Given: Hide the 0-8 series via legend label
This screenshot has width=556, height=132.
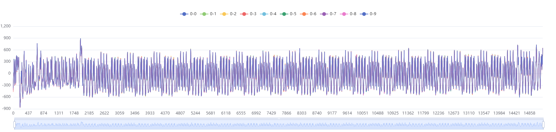Looking at the screenshot, I should coord(353,14).
